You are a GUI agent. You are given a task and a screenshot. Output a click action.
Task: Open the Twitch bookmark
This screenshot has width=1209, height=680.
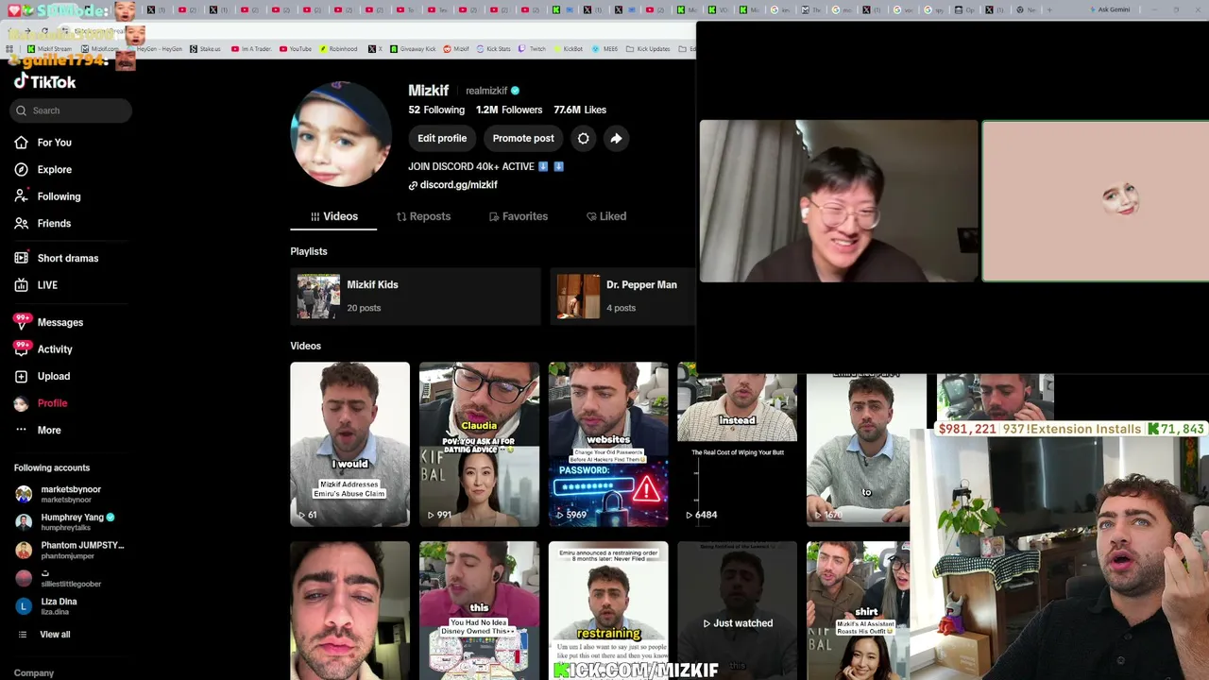click(x=533, y=49)
